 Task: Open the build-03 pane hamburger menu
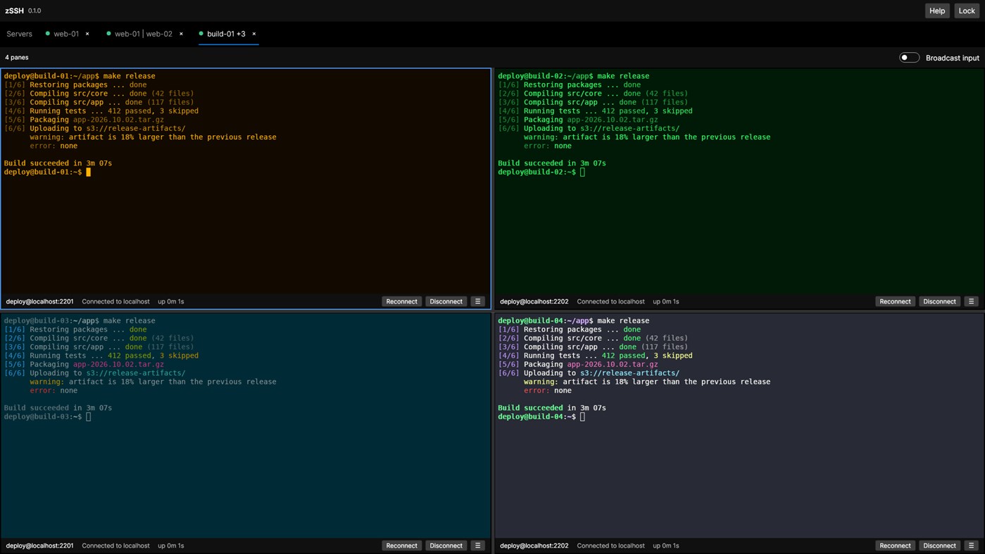tap(478, 546)
